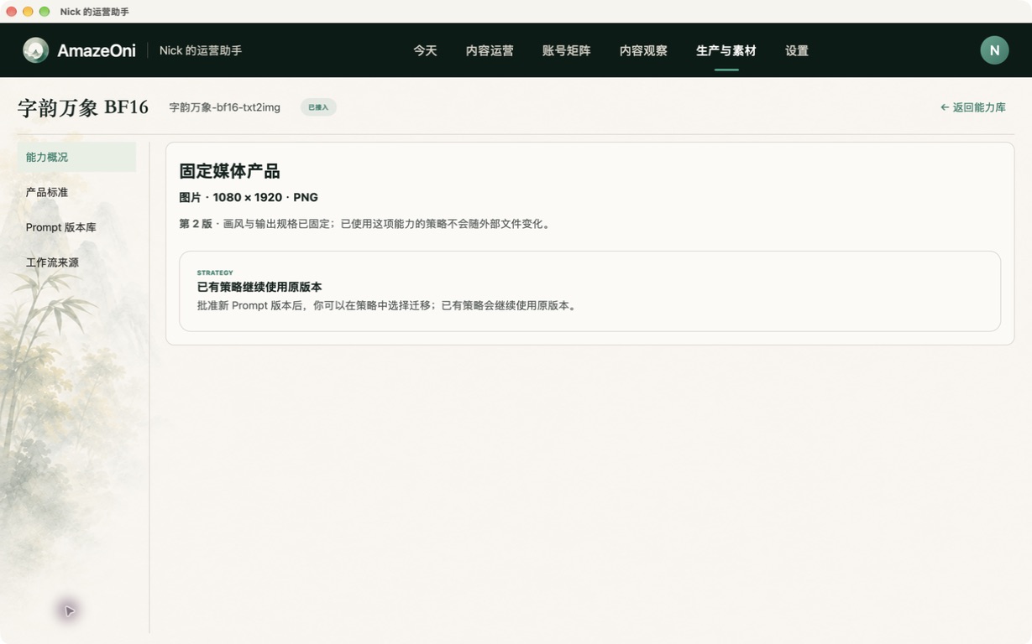The image size is (1032, 644).
Task: Open 设置 in top navigation
Action: [796, 50]
